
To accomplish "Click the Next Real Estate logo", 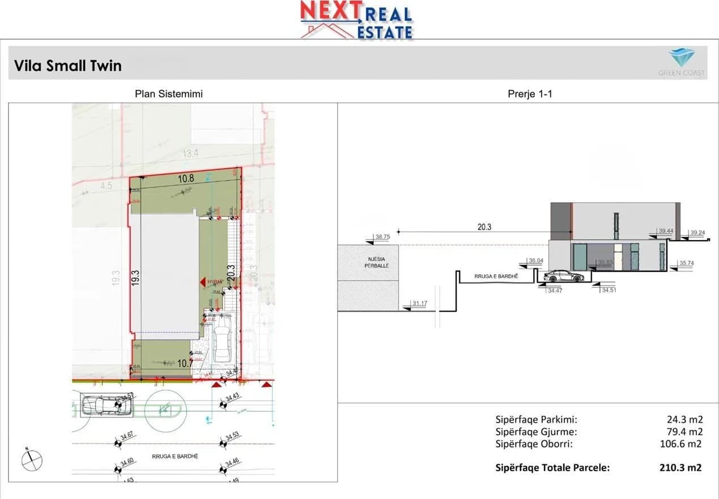I will (x=356, y=20).
